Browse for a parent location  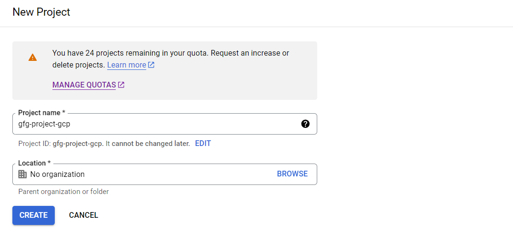coord(292,174)
